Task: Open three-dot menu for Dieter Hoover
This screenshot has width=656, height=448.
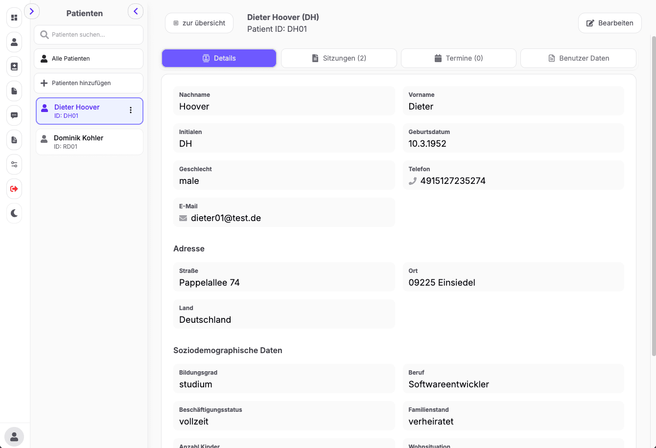Action: coord(131,111)
